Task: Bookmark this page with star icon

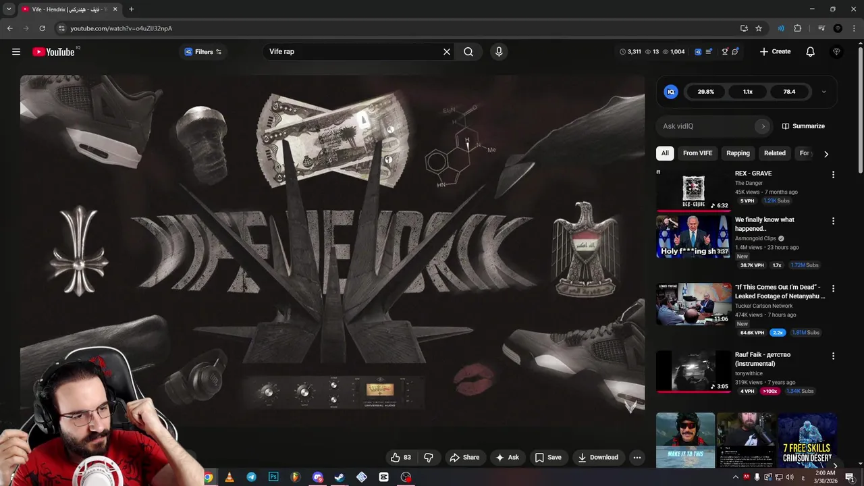Action: coord(759,28)
